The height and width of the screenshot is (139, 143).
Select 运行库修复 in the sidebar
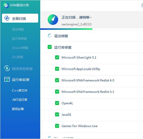pos(19,38)
